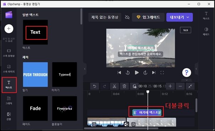This screenshot has height=131, width=215.
Task: Pick the Fade title style
Action: coord(35,108)
